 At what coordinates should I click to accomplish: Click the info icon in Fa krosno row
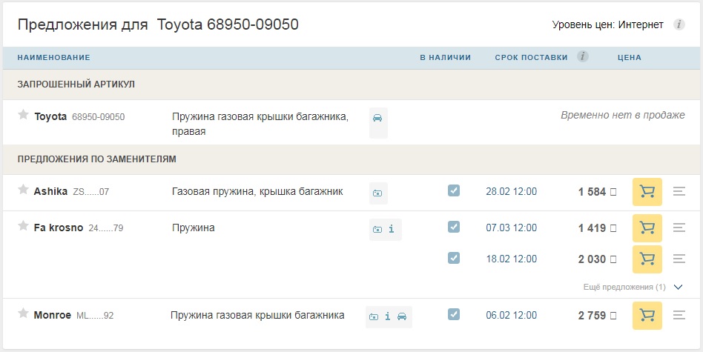[x=391, y=230]
